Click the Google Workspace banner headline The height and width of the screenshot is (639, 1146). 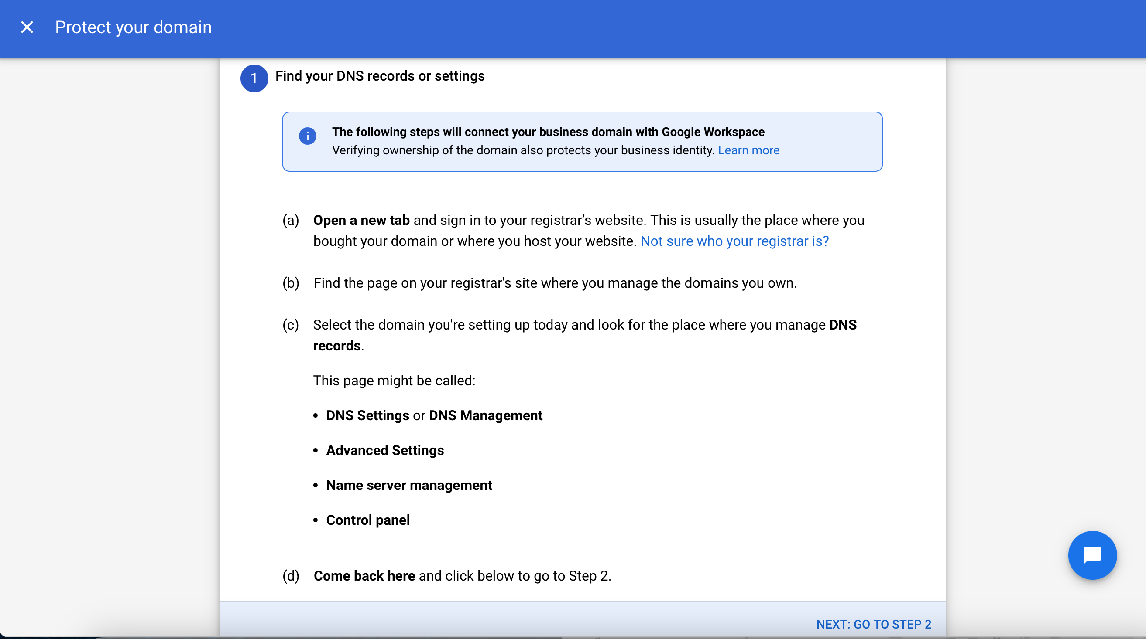pos(548,132)
